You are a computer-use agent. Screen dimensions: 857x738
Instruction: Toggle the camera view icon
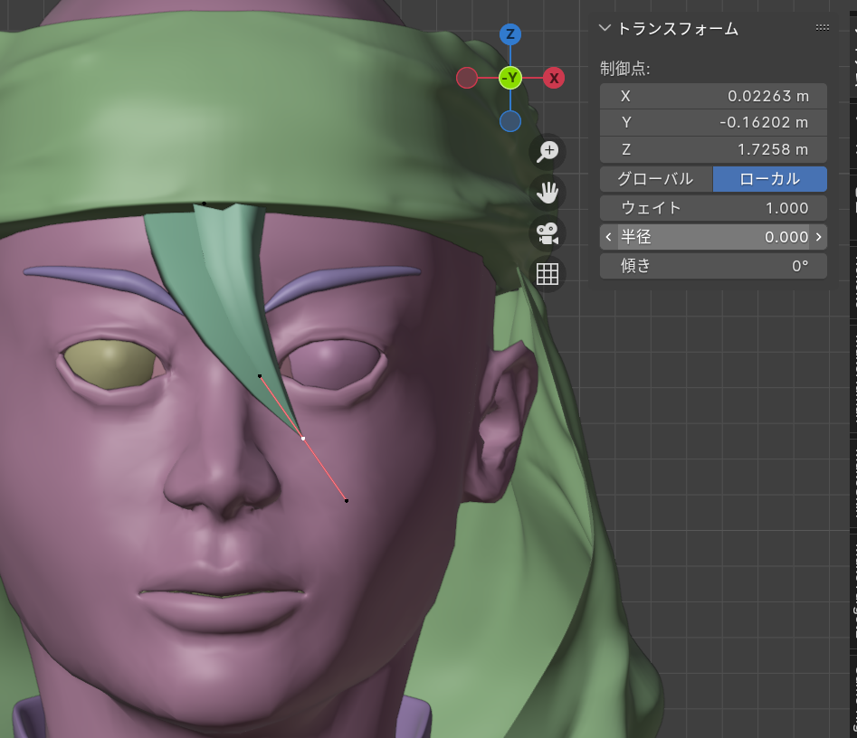(548, 233)
